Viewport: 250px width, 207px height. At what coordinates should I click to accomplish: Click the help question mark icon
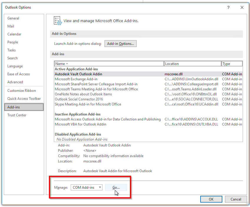coord(228,7)
